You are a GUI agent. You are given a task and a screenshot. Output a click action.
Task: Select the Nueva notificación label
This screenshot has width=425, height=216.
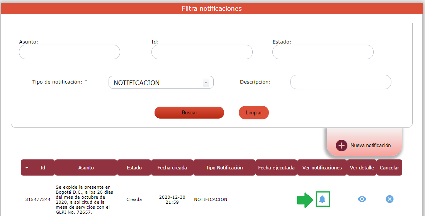370,146
